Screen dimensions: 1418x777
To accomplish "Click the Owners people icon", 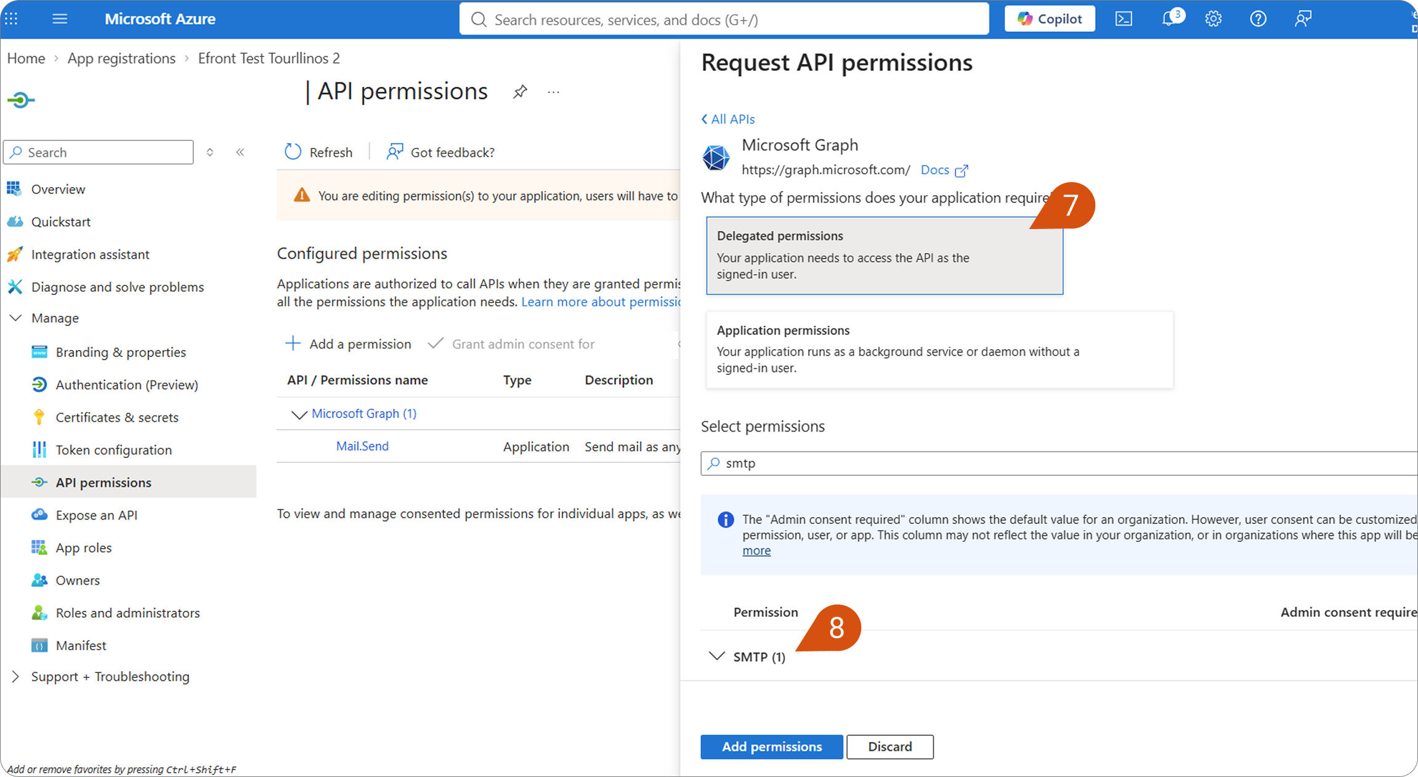I will click(39, 580).
